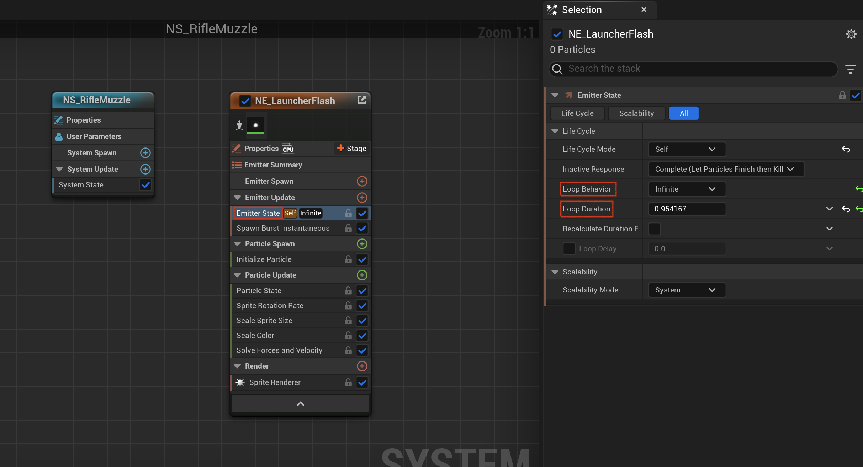Switch to Scalability filter tab
This screenshot has height=467, width=863.
click(x=636, y=113)
